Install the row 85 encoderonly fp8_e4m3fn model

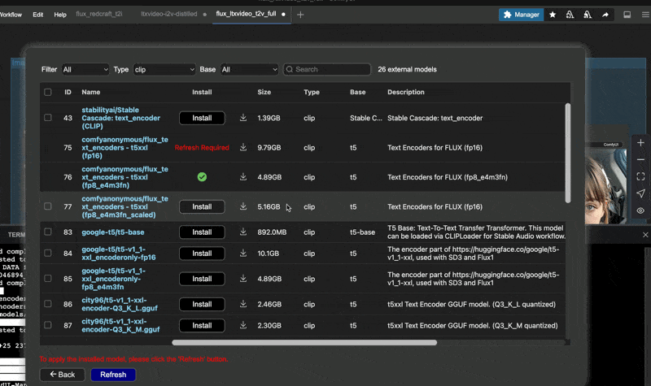202,279
